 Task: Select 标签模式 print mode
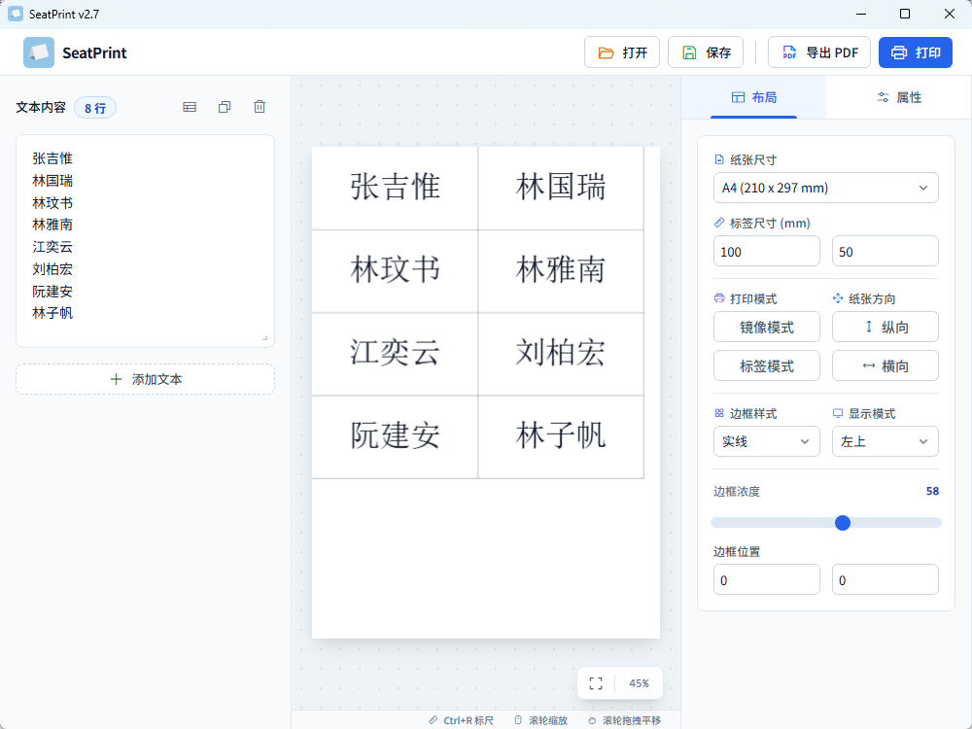point(766,365)
